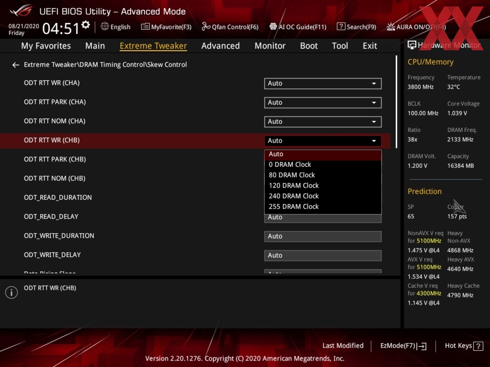Click the 3800 MHz frequency value
The height and width of the screenshot is (367, 490).
(420, 87)
